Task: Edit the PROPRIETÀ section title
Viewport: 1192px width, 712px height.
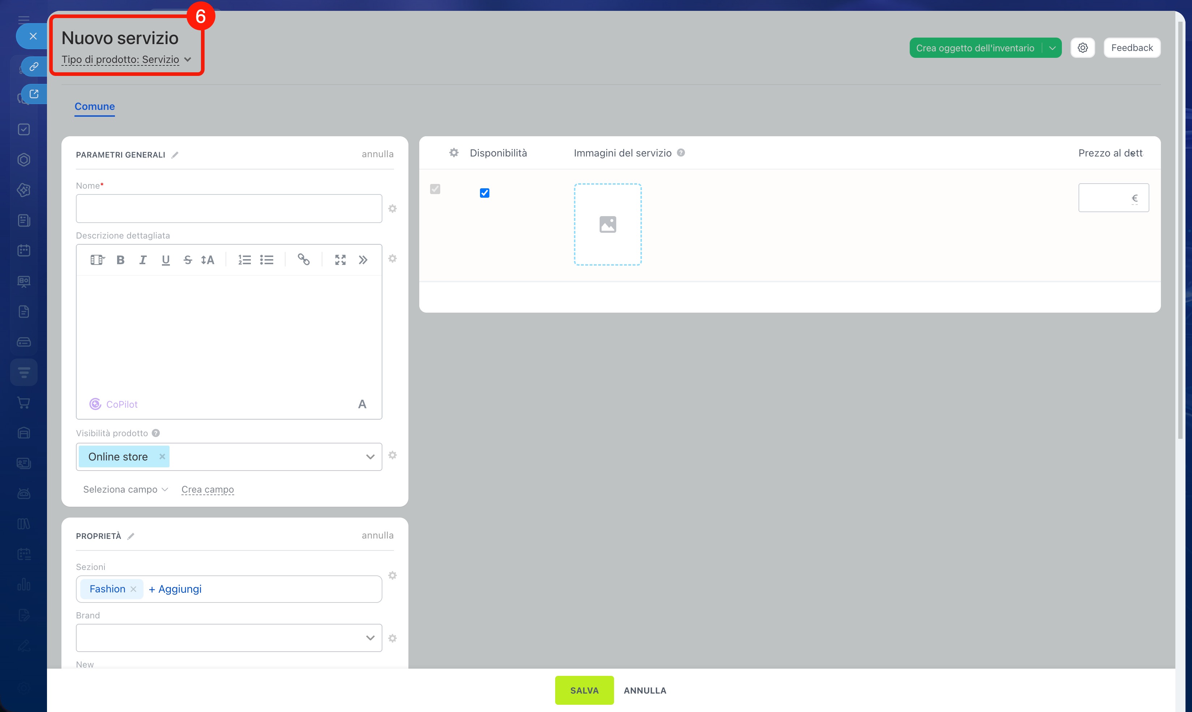Action: pyautogui.click(x=131, y=536)
